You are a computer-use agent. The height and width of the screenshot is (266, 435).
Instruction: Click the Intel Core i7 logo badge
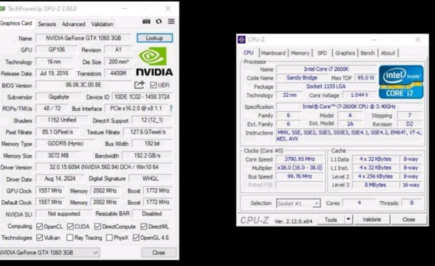tap(401, 82)
